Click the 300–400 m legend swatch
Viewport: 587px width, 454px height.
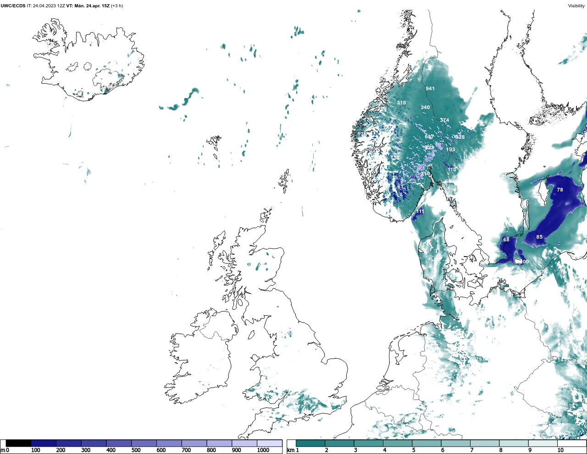[x=94, y=443]
